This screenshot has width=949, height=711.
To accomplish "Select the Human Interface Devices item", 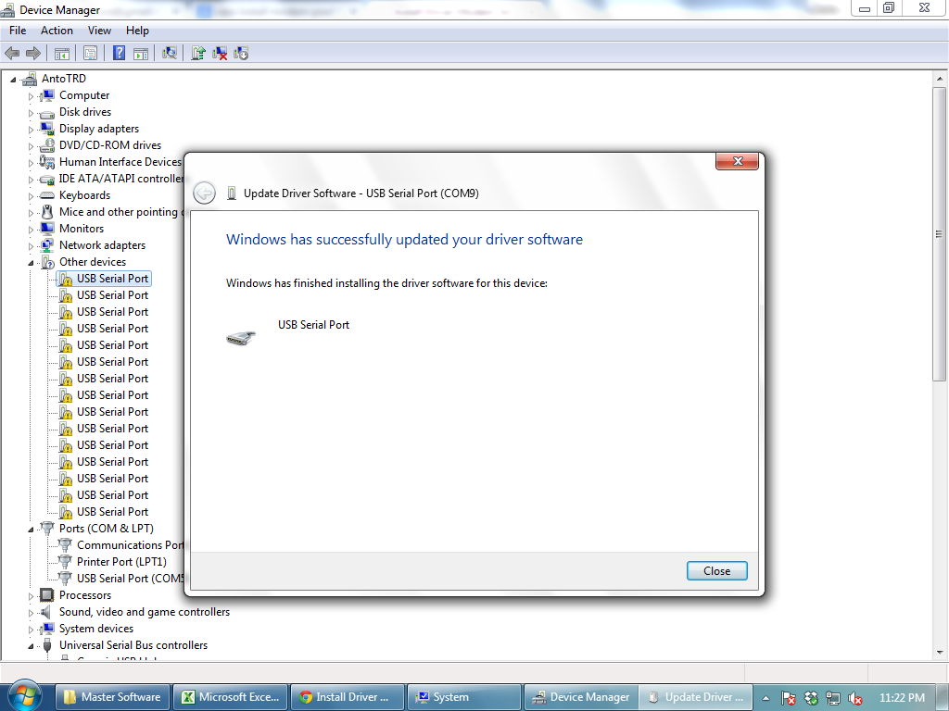I will click(x=120, y=161).
